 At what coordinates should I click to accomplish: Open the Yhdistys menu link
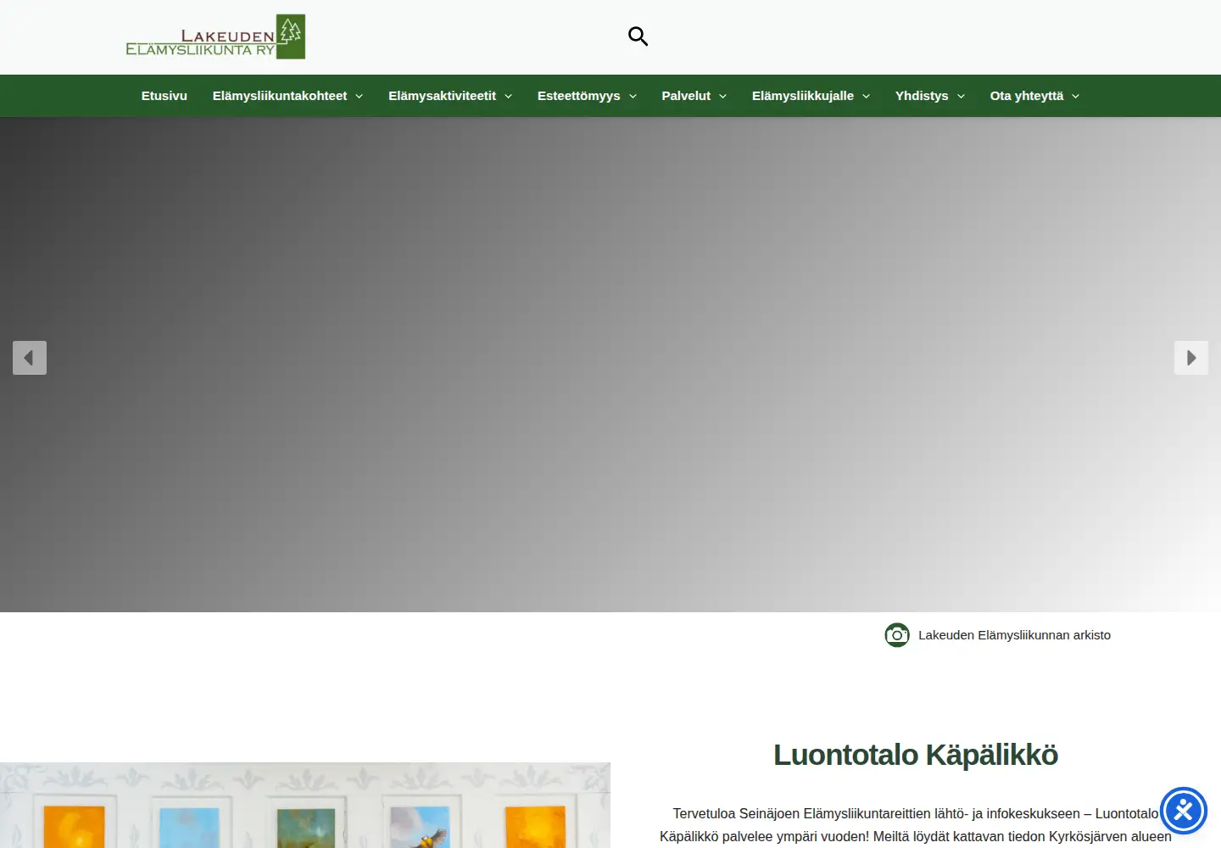[922, 96]
